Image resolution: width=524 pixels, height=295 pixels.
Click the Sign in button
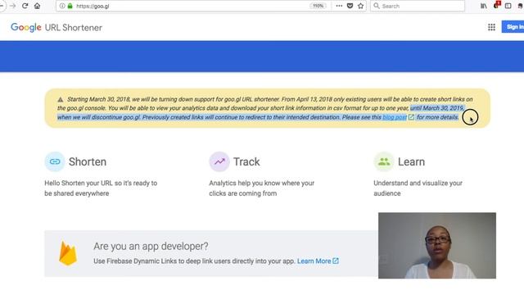(x=513, y=27)
